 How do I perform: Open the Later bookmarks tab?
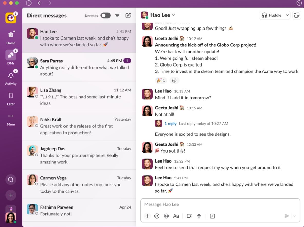tap(11, 99)
